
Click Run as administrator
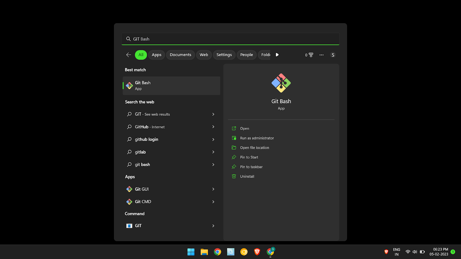point(257,138)
